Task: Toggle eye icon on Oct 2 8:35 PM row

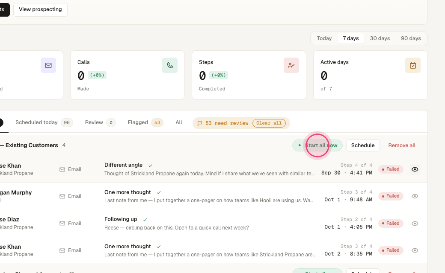Action: pos(415,250)
